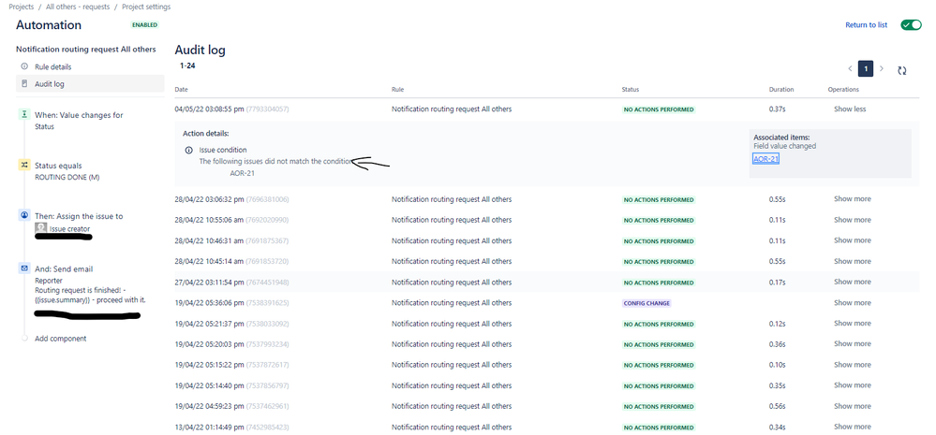This screenshot has width=936, height=435.
Task: Toggle the rule enabled switch
Action: click(911, 25)
